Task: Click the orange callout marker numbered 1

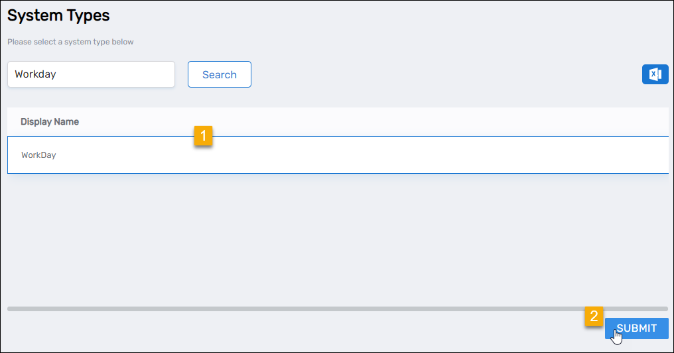Action: (x=203, y=136)
